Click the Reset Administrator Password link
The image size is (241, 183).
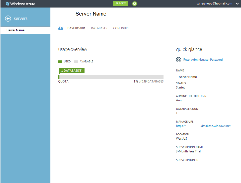(203, 60)
